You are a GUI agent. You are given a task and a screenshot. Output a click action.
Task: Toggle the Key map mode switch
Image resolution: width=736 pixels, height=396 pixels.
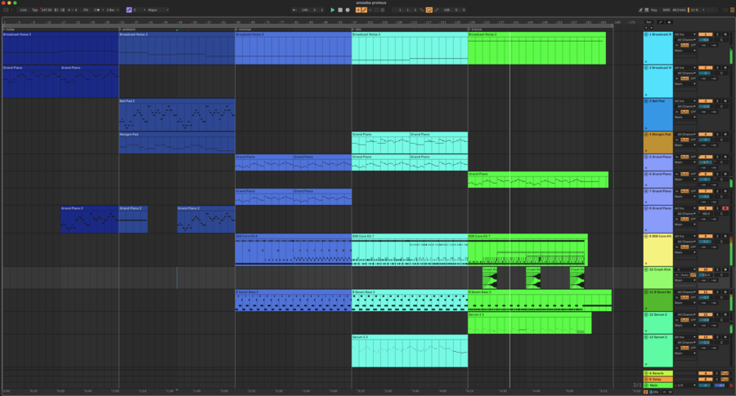654,10
